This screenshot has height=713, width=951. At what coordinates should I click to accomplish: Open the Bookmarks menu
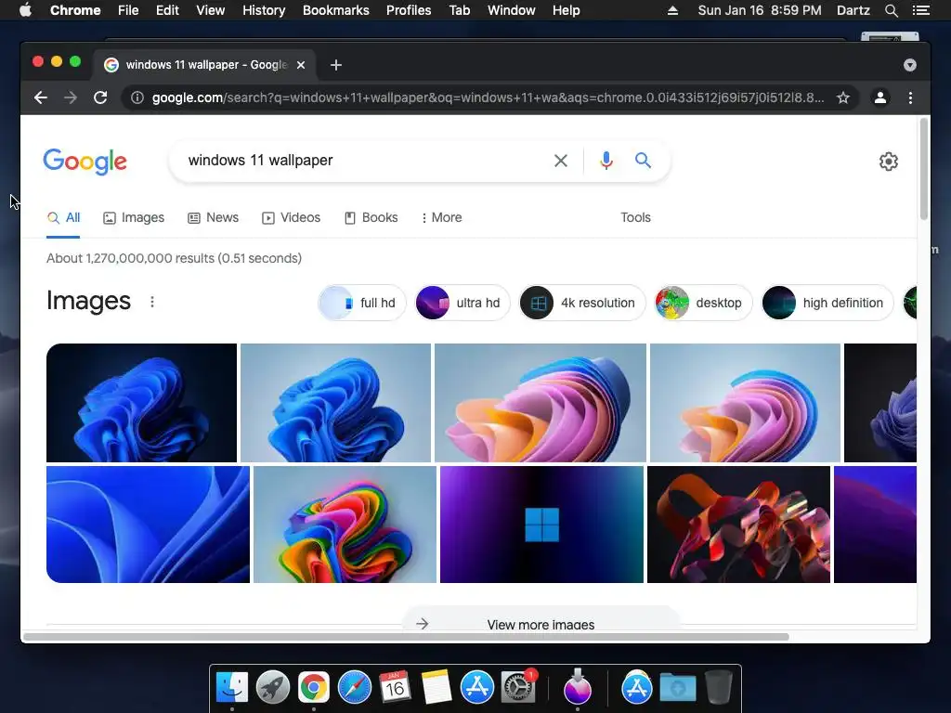point(336,10)
